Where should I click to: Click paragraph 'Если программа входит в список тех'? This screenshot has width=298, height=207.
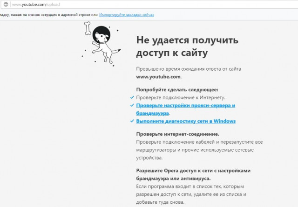click(191, 194)
